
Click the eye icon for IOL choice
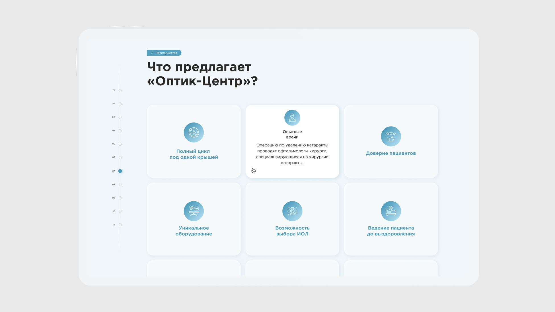292,211
